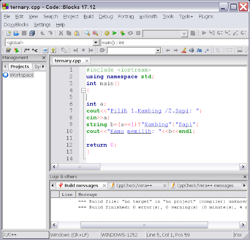The image size is (250, 240).
Task: Click the Save file icon
Action: coord(24,33)
